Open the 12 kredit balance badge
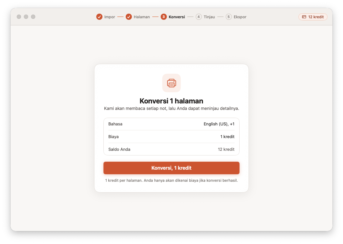Viewport: 343px width, 244px height. tap(313, 17)
